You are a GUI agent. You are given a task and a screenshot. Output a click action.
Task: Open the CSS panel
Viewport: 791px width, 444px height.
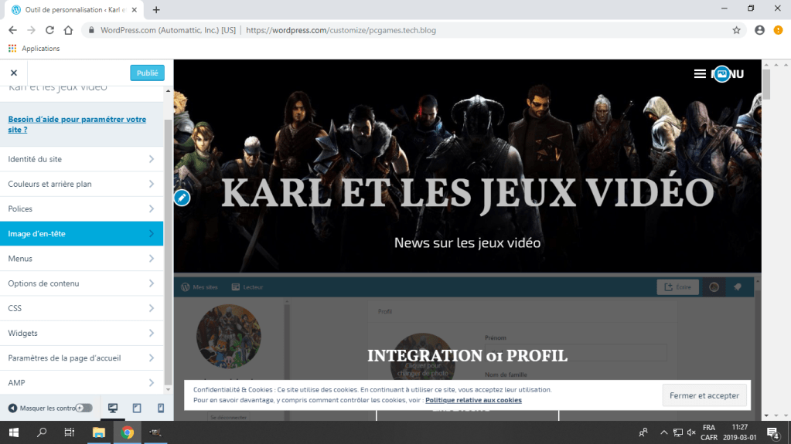[81, 308]
